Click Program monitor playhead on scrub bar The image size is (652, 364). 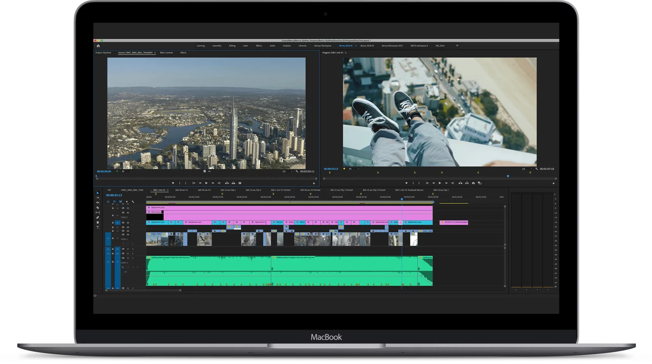(x=508, y=176)
